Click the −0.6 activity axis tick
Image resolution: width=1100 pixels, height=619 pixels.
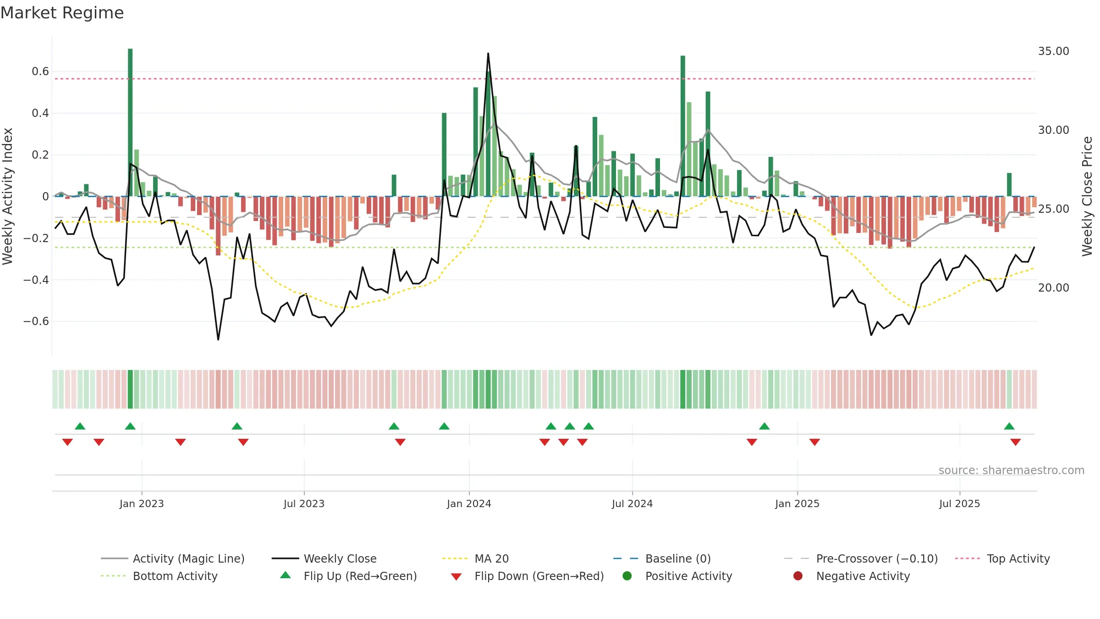[x=36, y=321]
